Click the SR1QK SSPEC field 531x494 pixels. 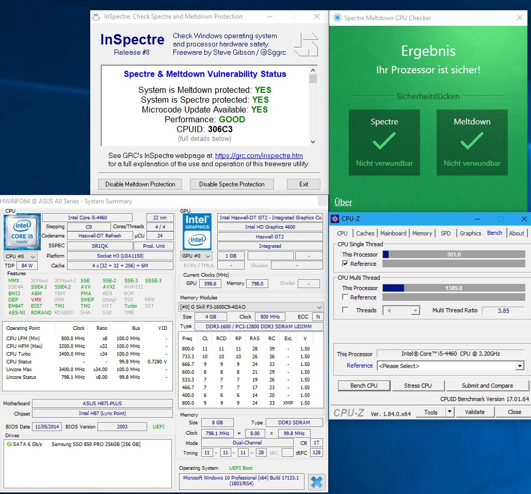coord(100,246)
